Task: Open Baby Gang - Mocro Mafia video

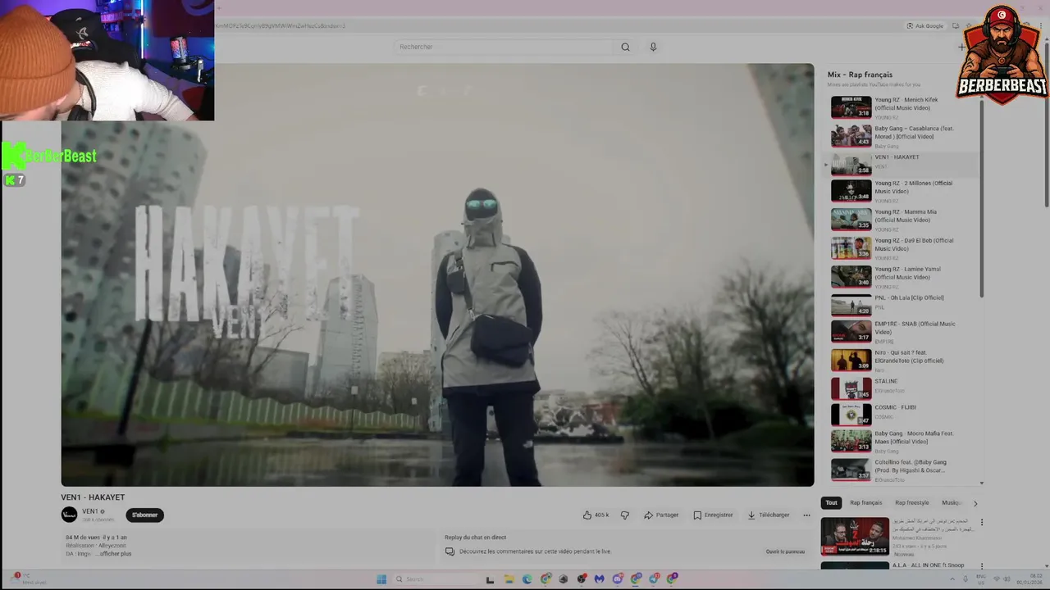Action: pos(902,441)
